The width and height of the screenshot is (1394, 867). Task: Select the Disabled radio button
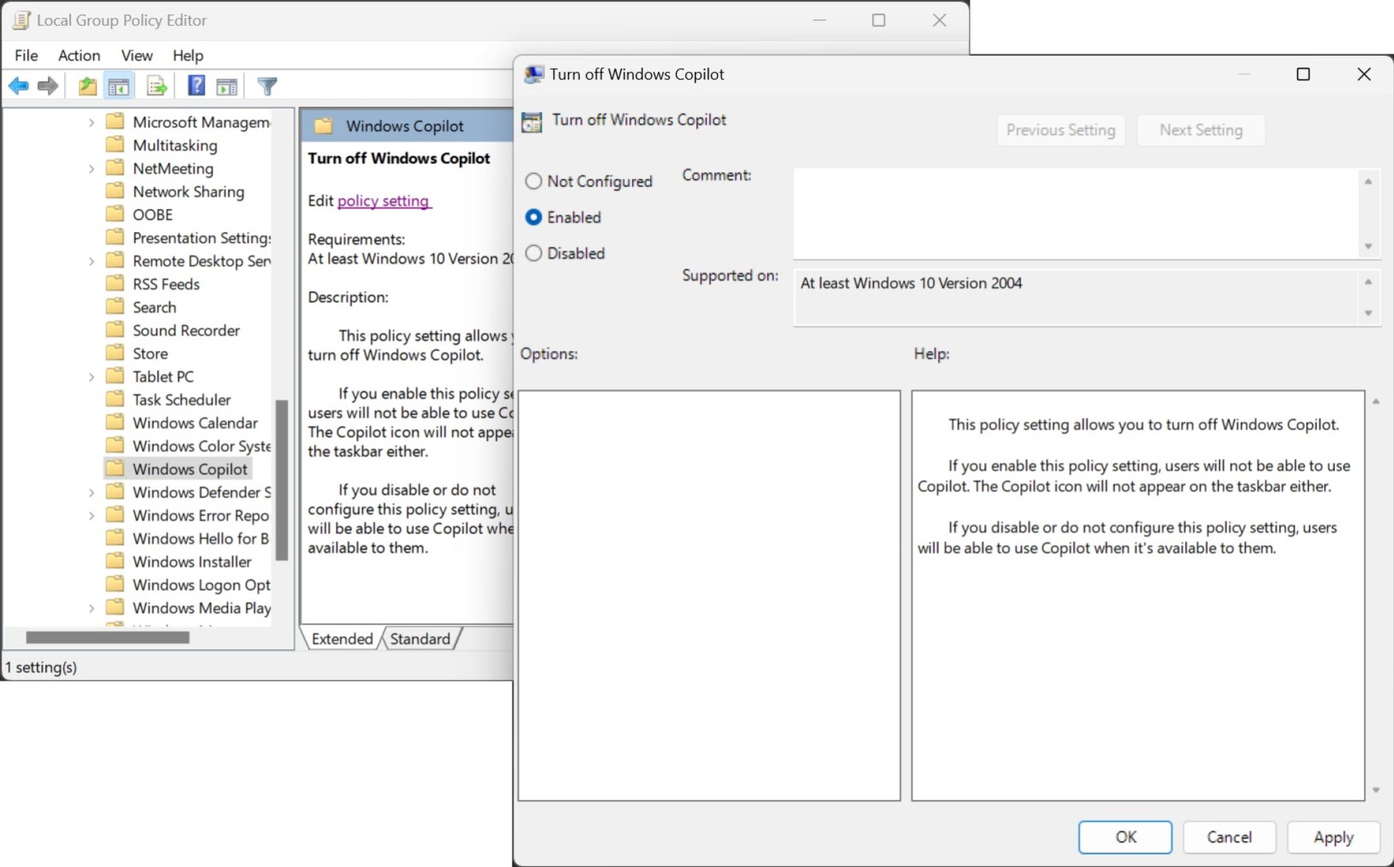[533, 253]
